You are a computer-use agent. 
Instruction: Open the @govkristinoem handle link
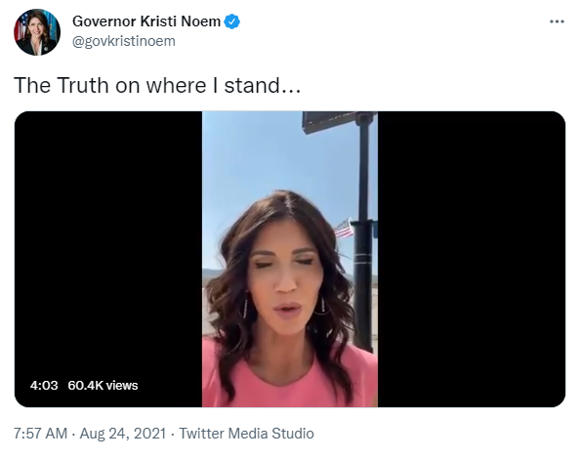click(x=124, y=41)
